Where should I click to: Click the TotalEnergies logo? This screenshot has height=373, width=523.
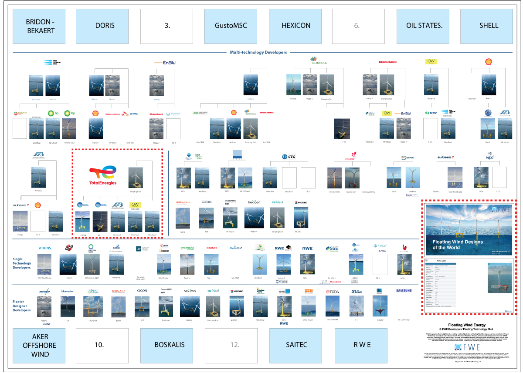point(103,176)
